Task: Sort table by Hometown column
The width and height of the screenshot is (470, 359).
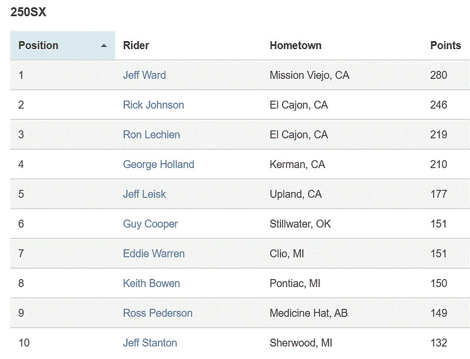Action: (296, 45)
